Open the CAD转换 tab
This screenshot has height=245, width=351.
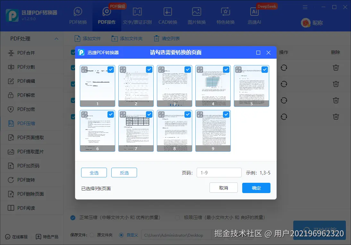pos(168,16)
